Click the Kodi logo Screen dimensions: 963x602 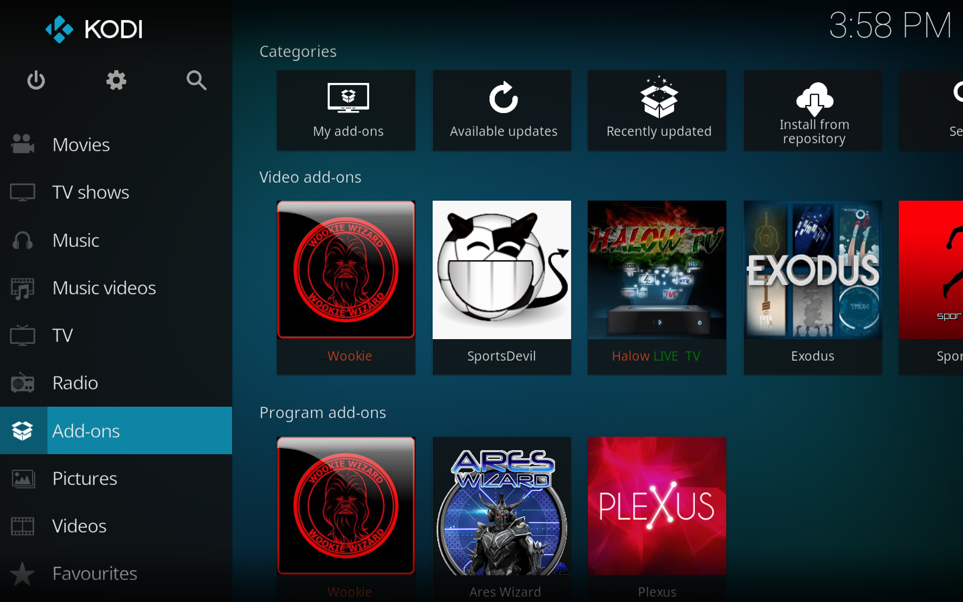(x=94, y=29)
